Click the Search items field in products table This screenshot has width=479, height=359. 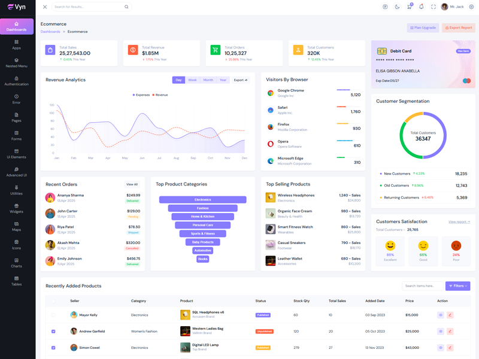coord(422,286)
